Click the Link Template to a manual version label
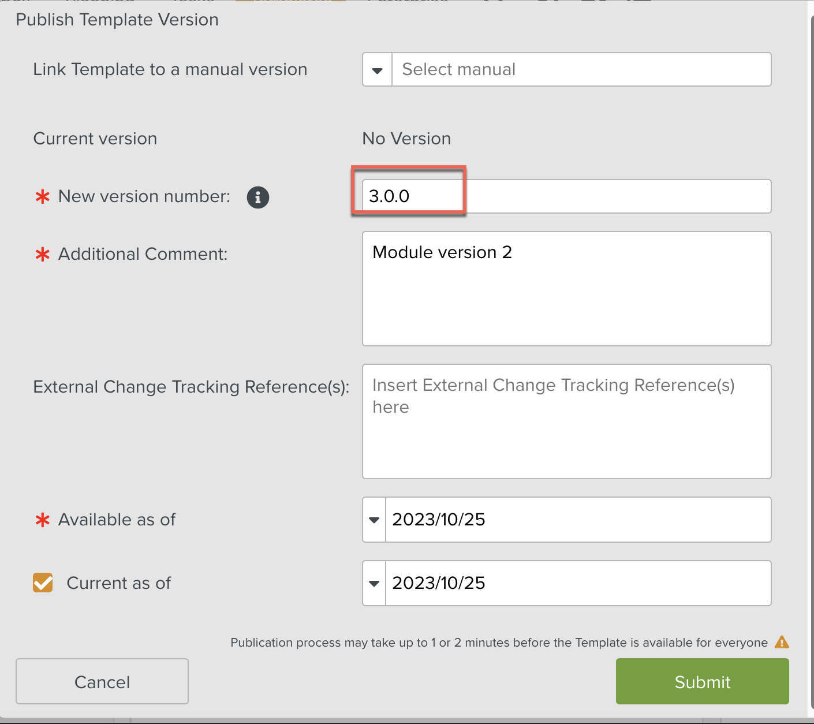 (170, 69)
